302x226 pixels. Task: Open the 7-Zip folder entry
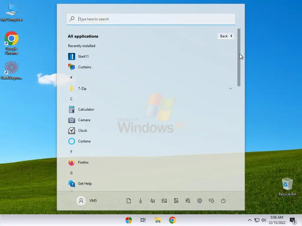tap(150, 88)
